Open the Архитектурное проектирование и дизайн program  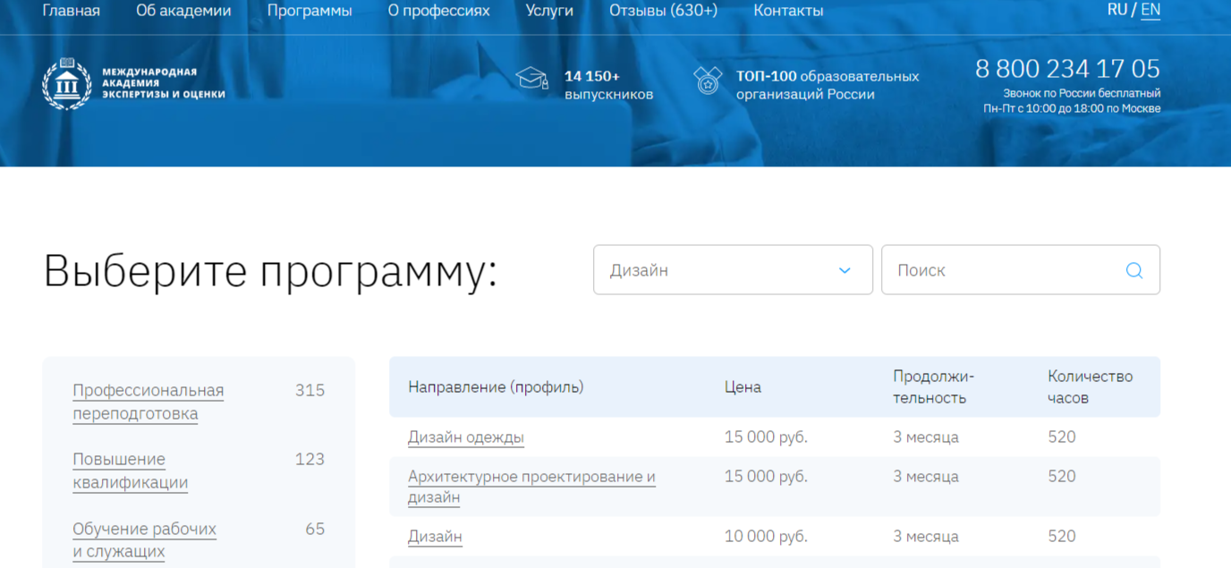click(x=531, y=477)
